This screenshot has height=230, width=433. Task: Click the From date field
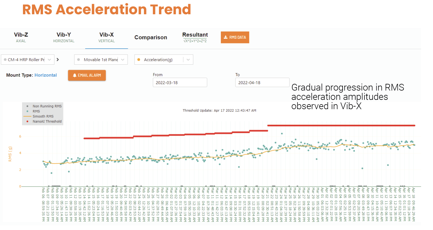click(x=180, y=82)
